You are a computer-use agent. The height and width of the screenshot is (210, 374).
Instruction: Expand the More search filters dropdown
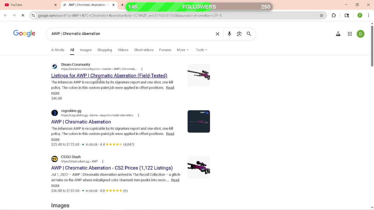point(183,50)
